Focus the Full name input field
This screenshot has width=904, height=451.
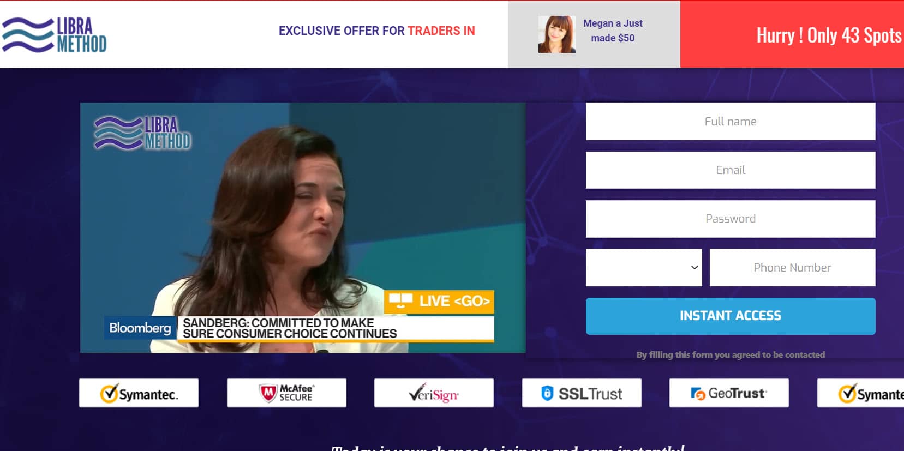coord(731,122)
